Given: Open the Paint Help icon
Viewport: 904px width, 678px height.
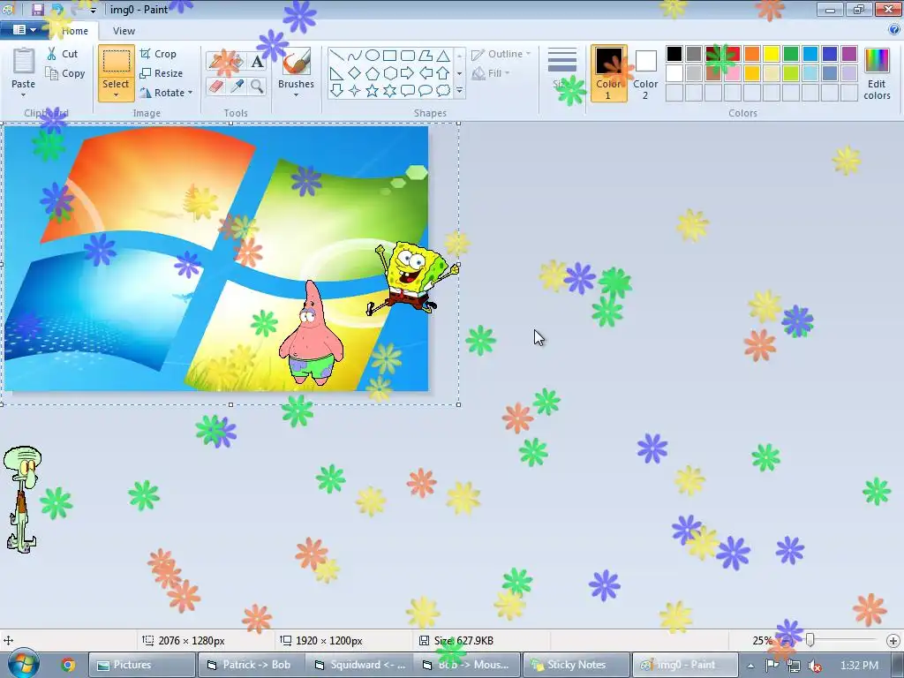Looking at the screenshot, I should click(x=893, y=31).
